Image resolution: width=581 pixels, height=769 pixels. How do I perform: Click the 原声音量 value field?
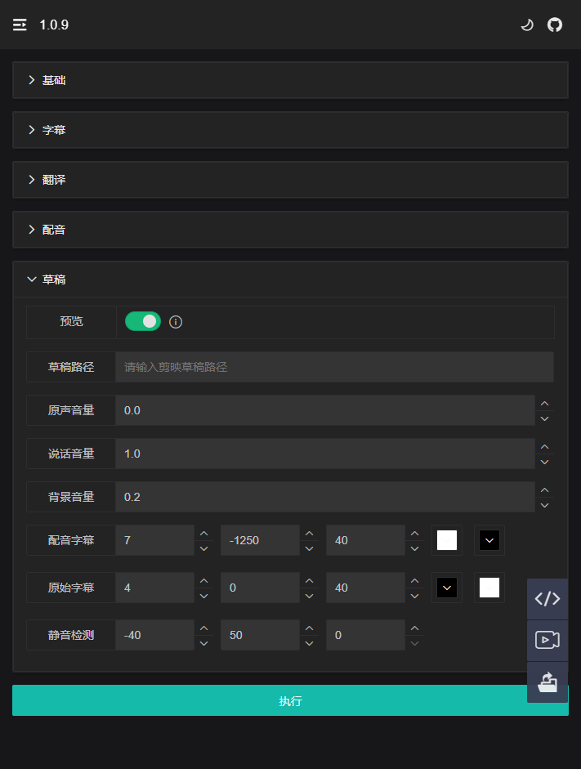[324, 410]
